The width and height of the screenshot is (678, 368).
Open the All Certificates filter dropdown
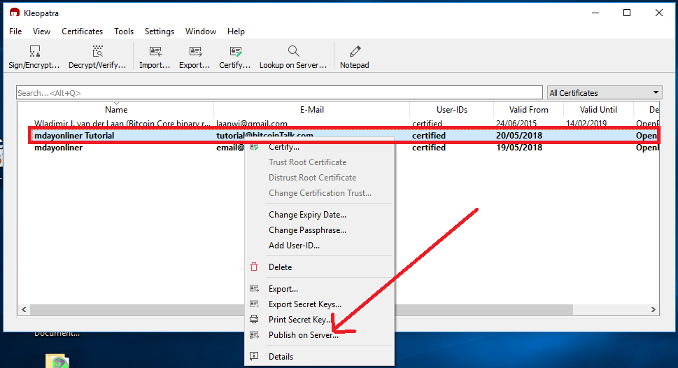[605, 92]
